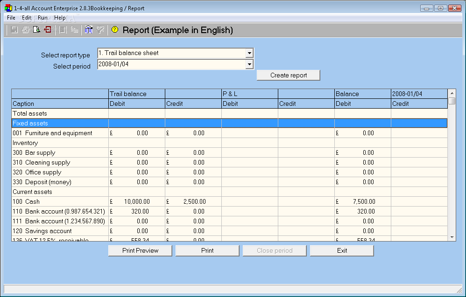The image size is (466, 297).
Task: Open the Run menu
Action: pyautogui.click(x=42, y=18)
